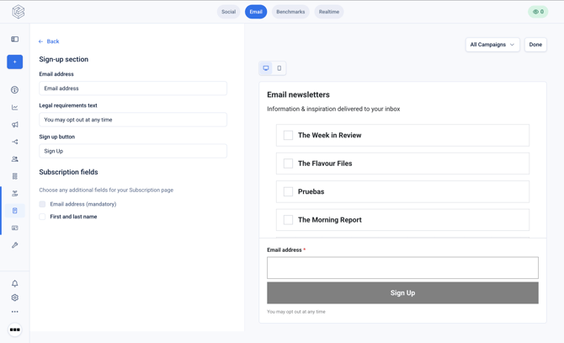Open the three-dots more menu in sidebar
564x343 pixels.
coord(15,312)
